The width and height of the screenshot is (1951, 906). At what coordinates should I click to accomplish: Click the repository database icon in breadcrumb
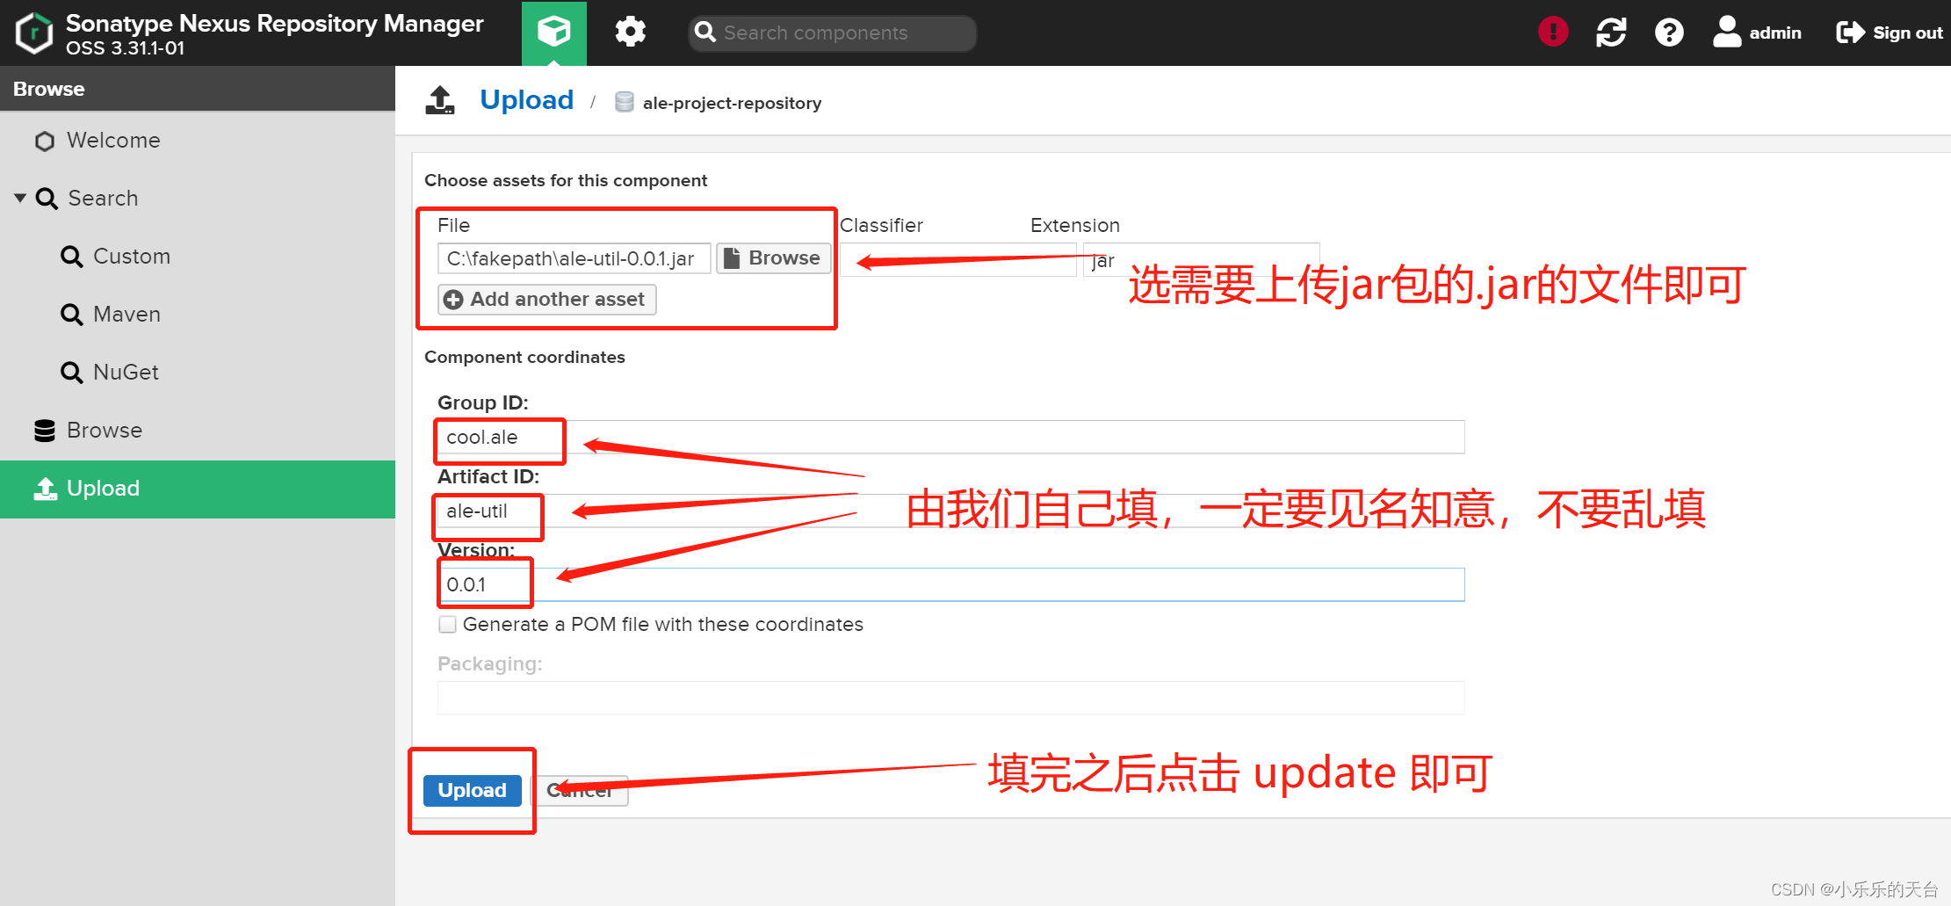pos(625,103)
